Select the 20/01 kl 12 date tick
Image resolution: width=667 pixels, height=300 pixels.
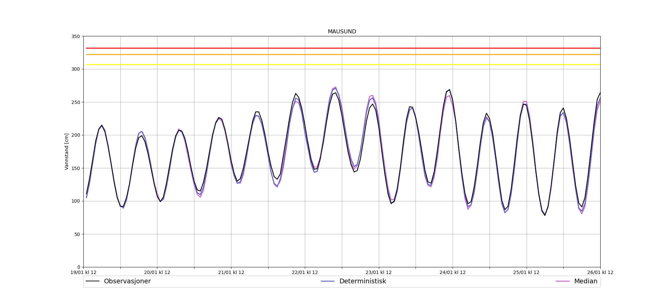pos(157,273)
